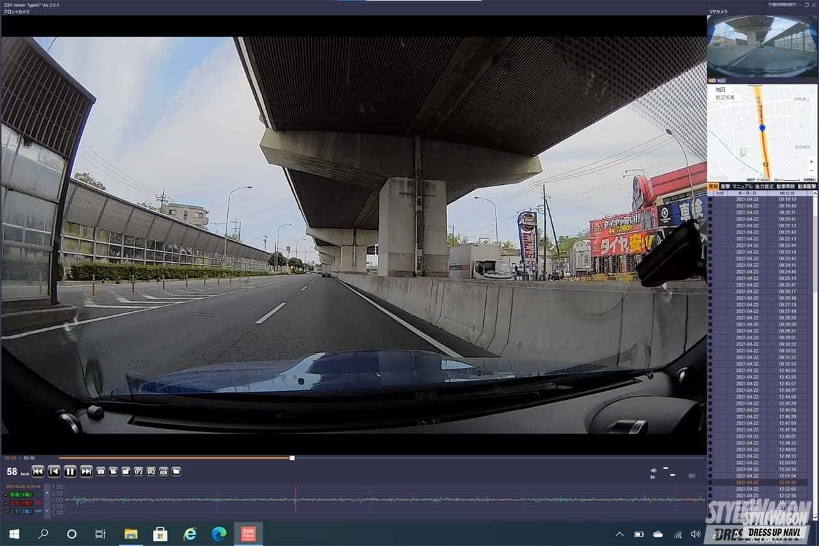This screenshot has height=546, width=819.
Task: Open File Explorer from the taskbar
Action: click(x=130, y=534)
